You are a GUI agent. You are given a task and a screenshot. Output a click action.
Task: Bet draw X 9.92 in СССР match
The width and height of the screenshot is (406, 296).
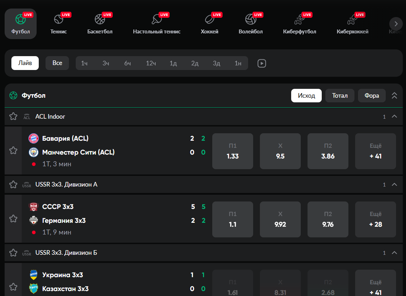point(280,219)
